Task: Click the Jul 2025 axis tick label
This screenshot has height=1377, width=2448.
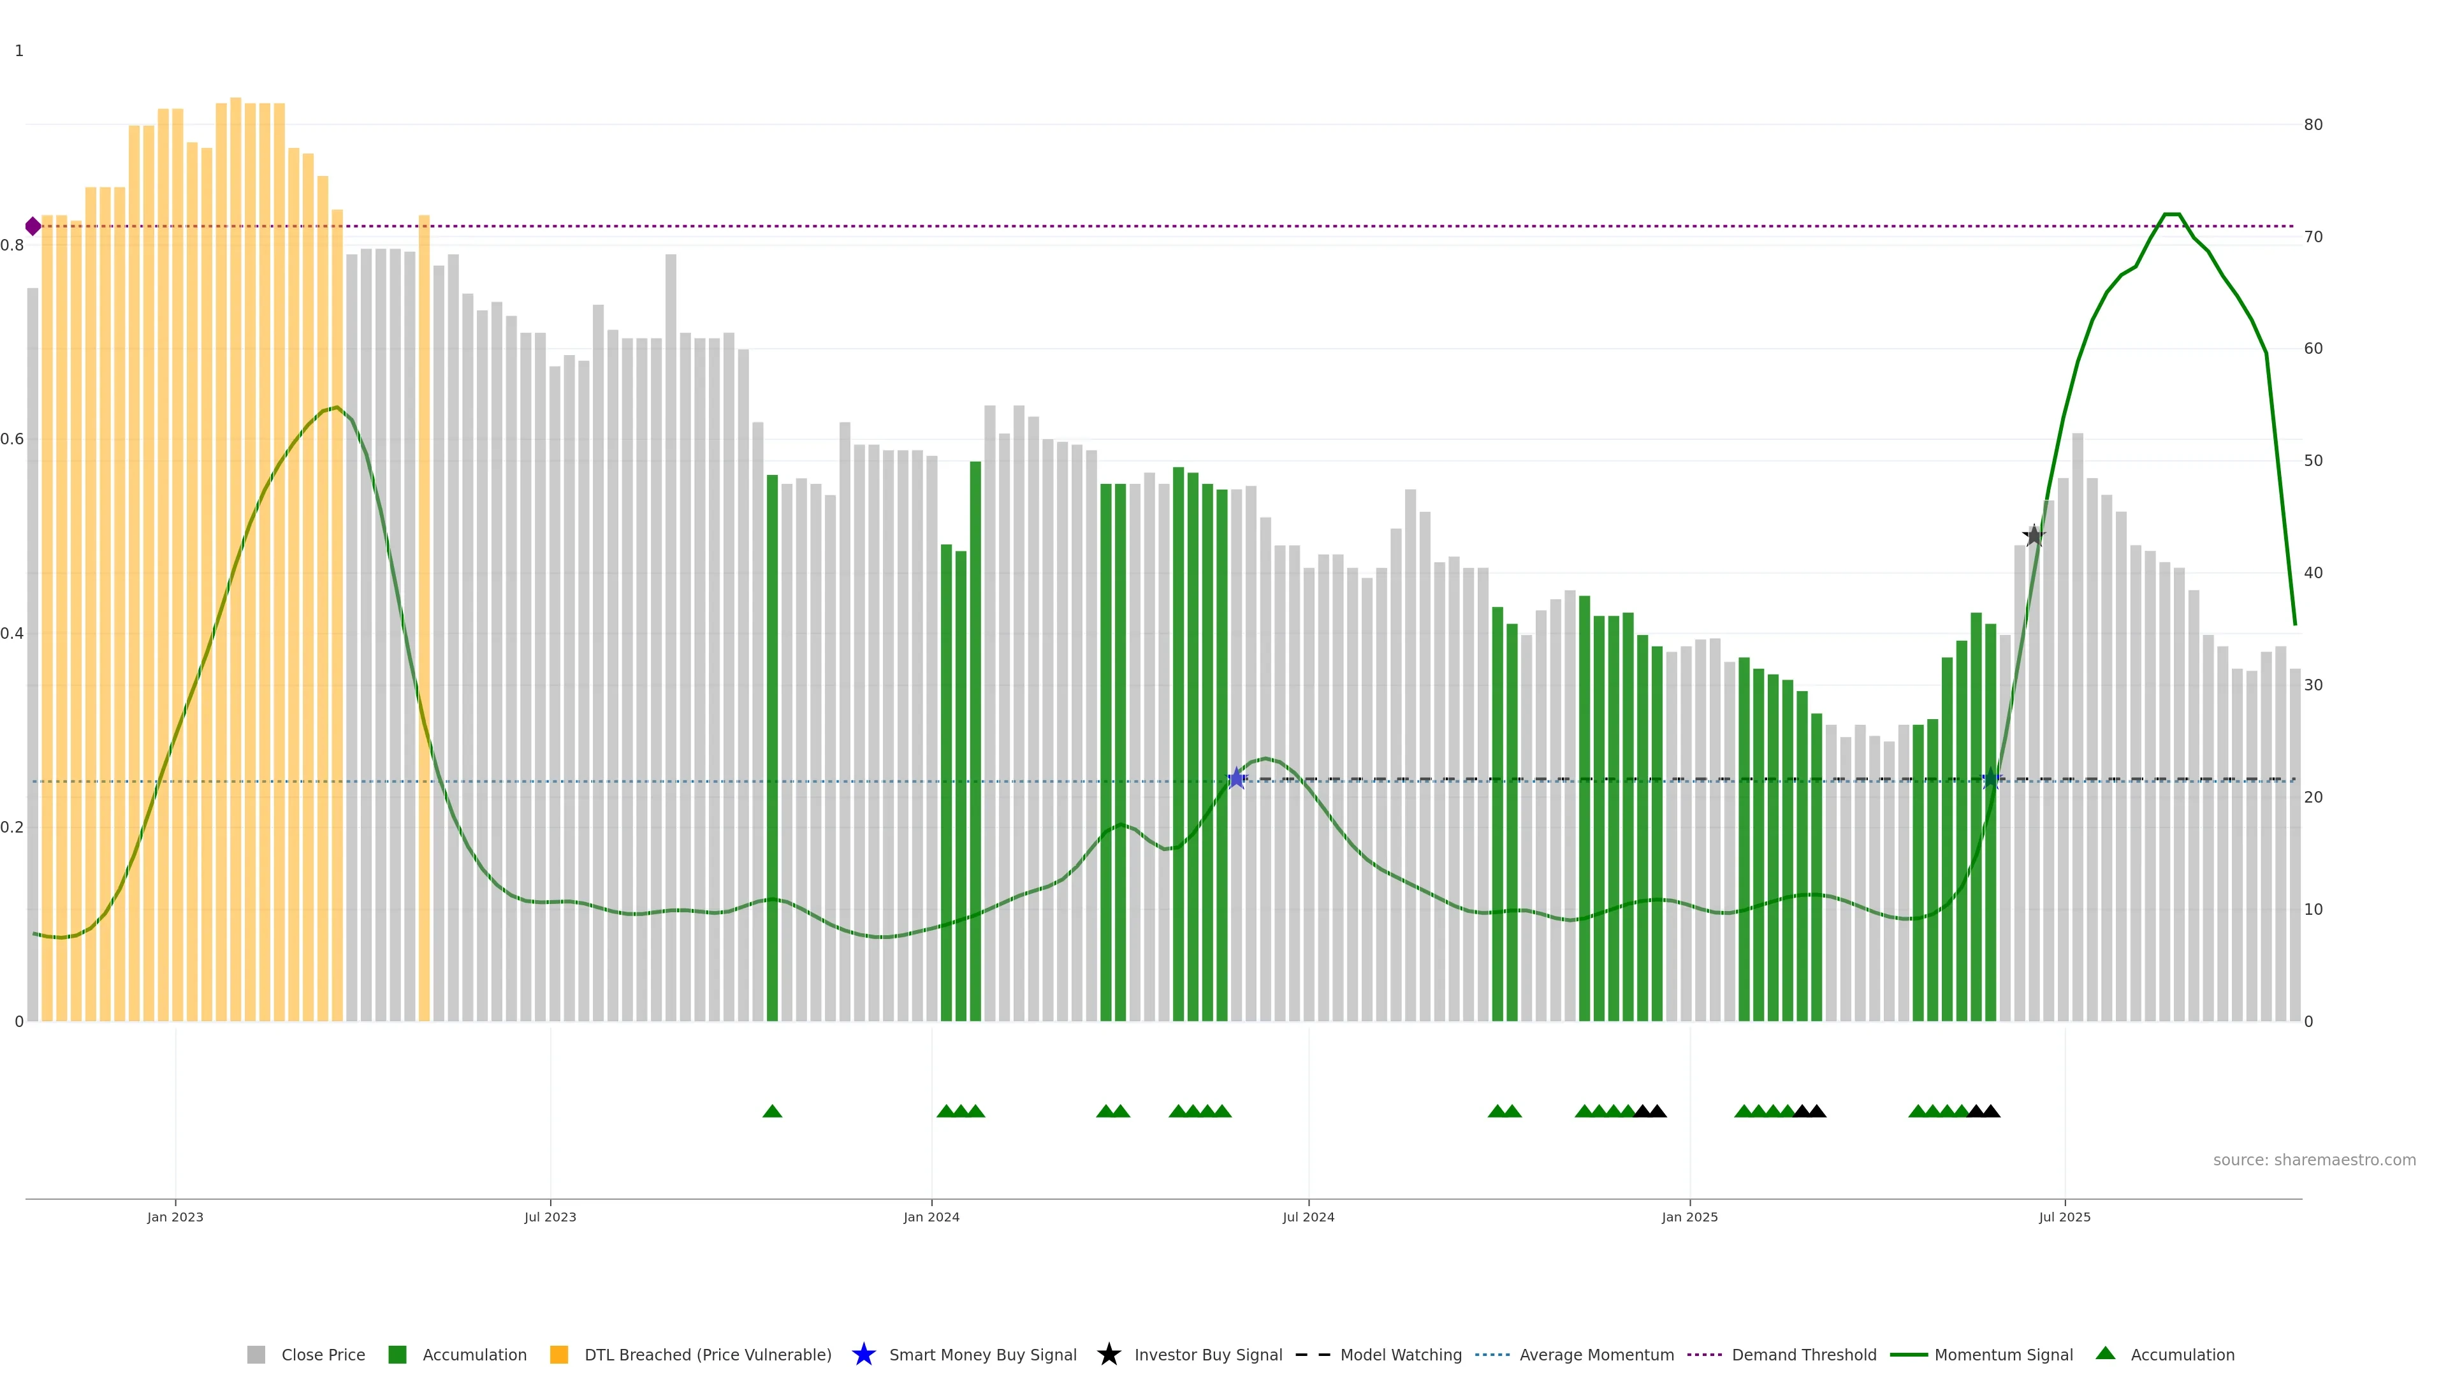Action: pyautogui.click(x=2064, y=1216)
